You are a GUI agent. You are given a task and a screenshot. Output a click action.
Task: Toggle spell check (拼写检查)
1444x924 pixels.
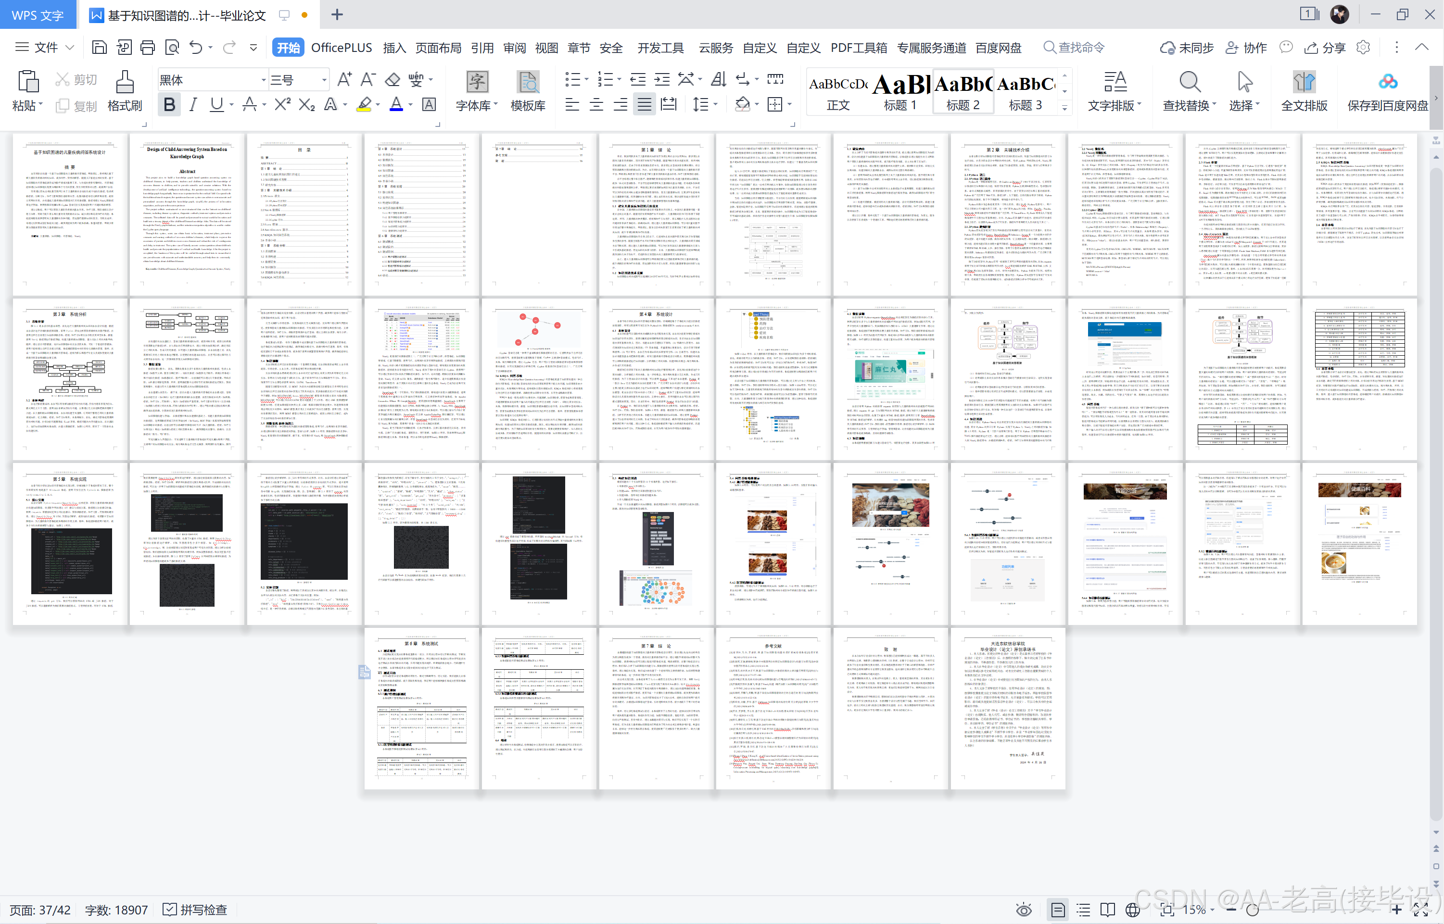(195, 910)
